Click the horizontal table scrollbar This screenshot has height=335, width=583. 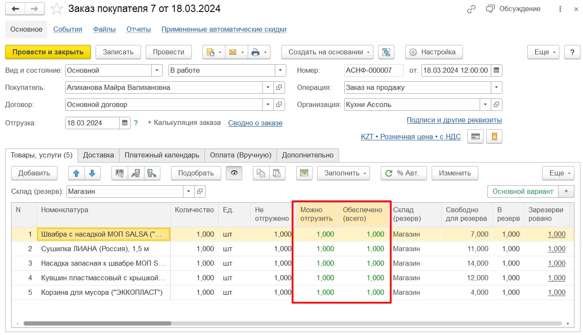pyautogui.click(x=97, y=324)
